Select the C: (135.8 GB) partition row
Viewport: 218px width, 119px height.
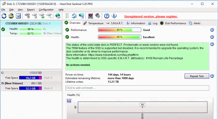click(31, 75)
